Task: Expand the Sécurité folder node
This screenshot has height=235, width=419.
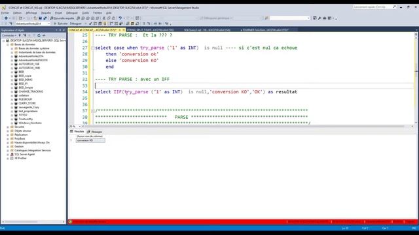Action: [8, 127]
